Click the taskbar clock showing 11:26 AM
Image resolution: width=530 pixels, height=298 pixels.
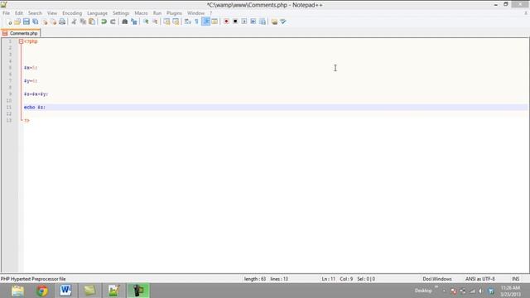click(510, 291)
